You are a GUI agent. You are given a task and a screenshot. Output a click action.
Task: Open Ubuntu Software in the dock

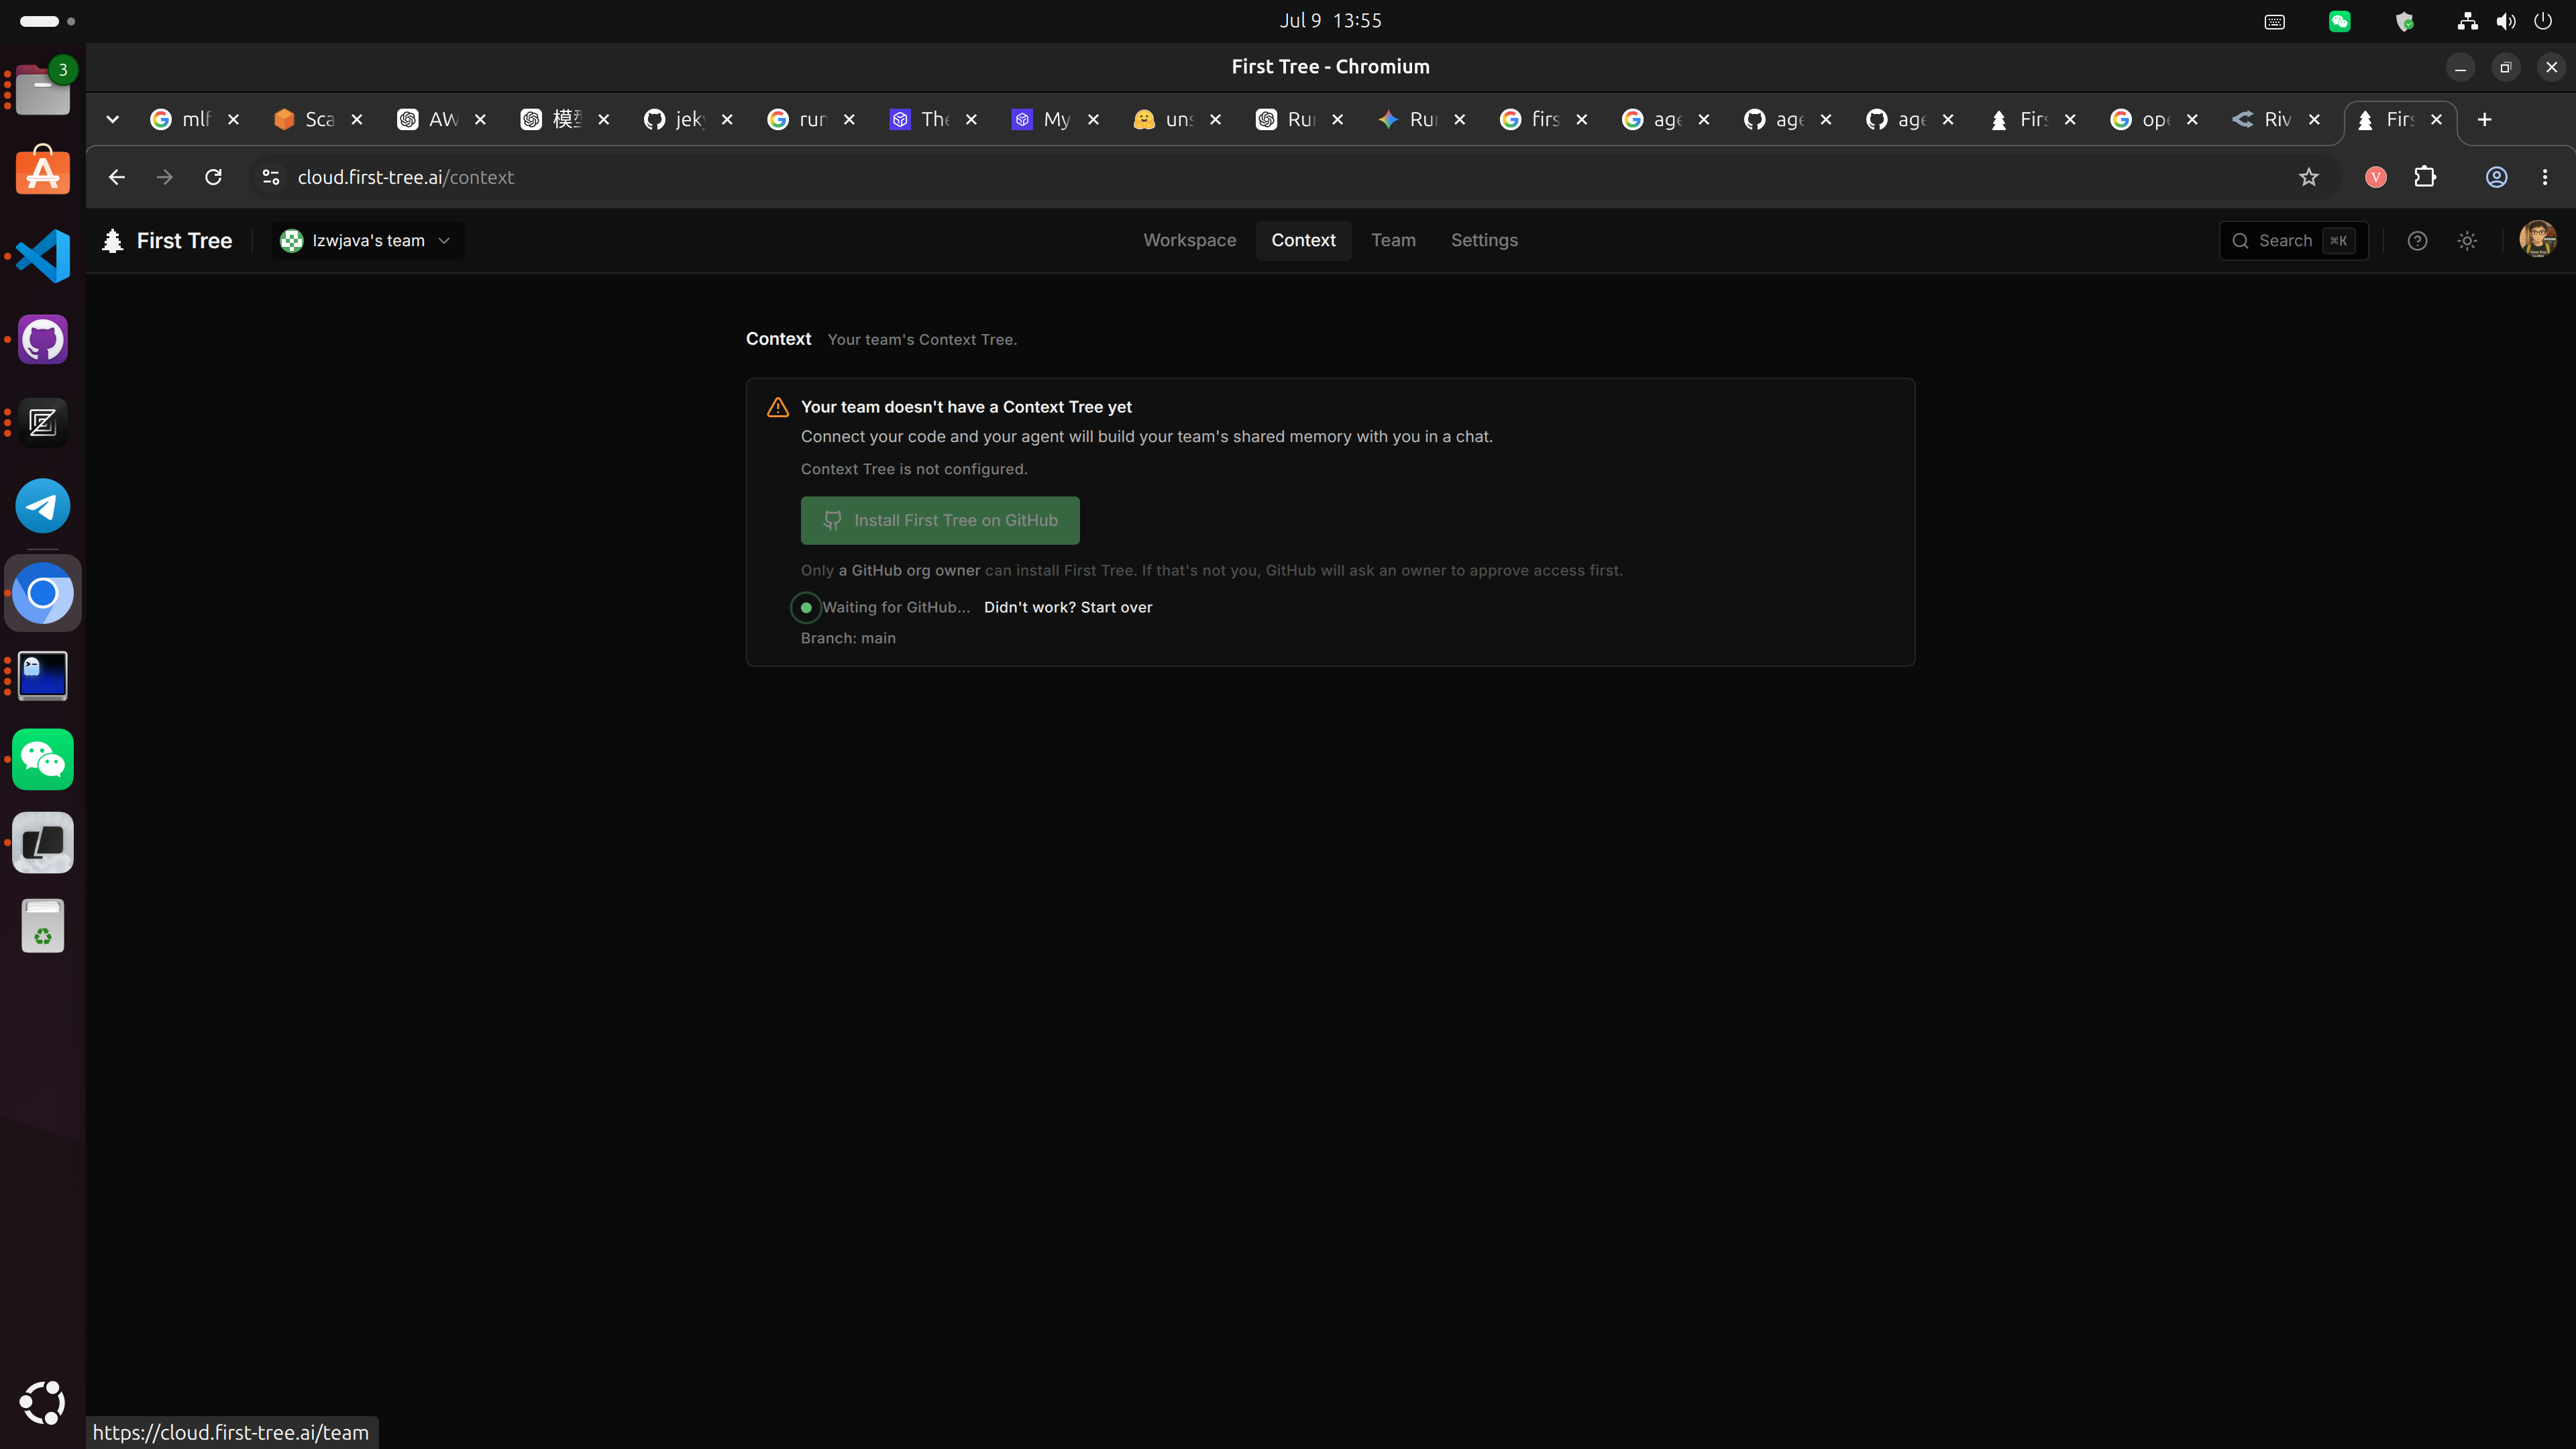click(43, 172)
